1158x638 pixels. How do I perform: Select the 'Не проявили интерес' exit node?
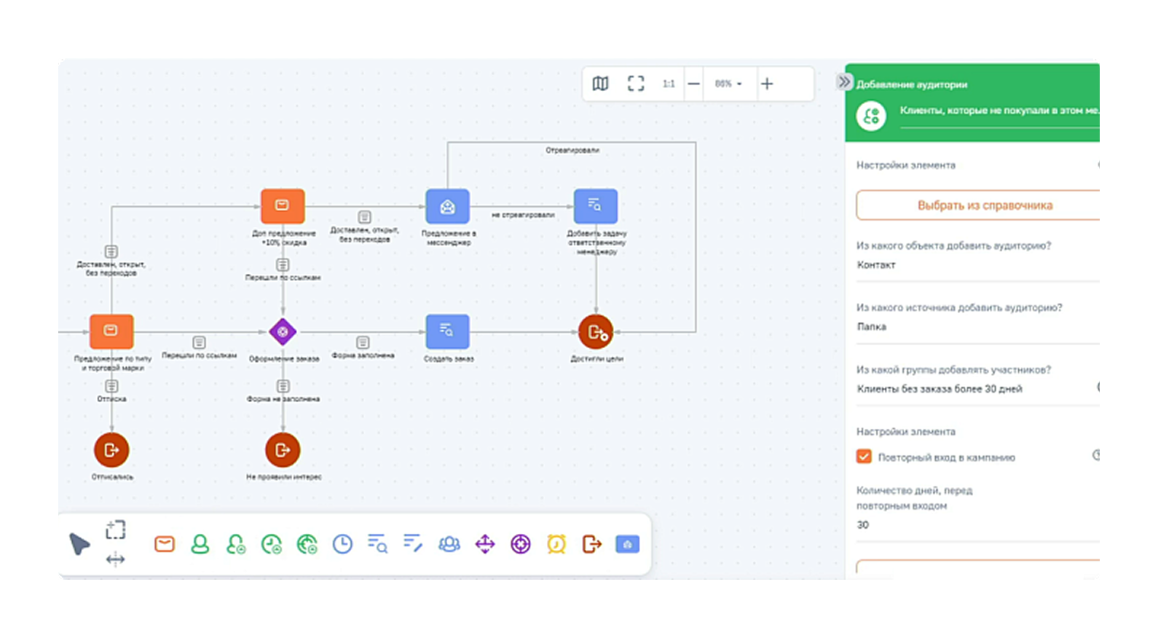(283, 450)
